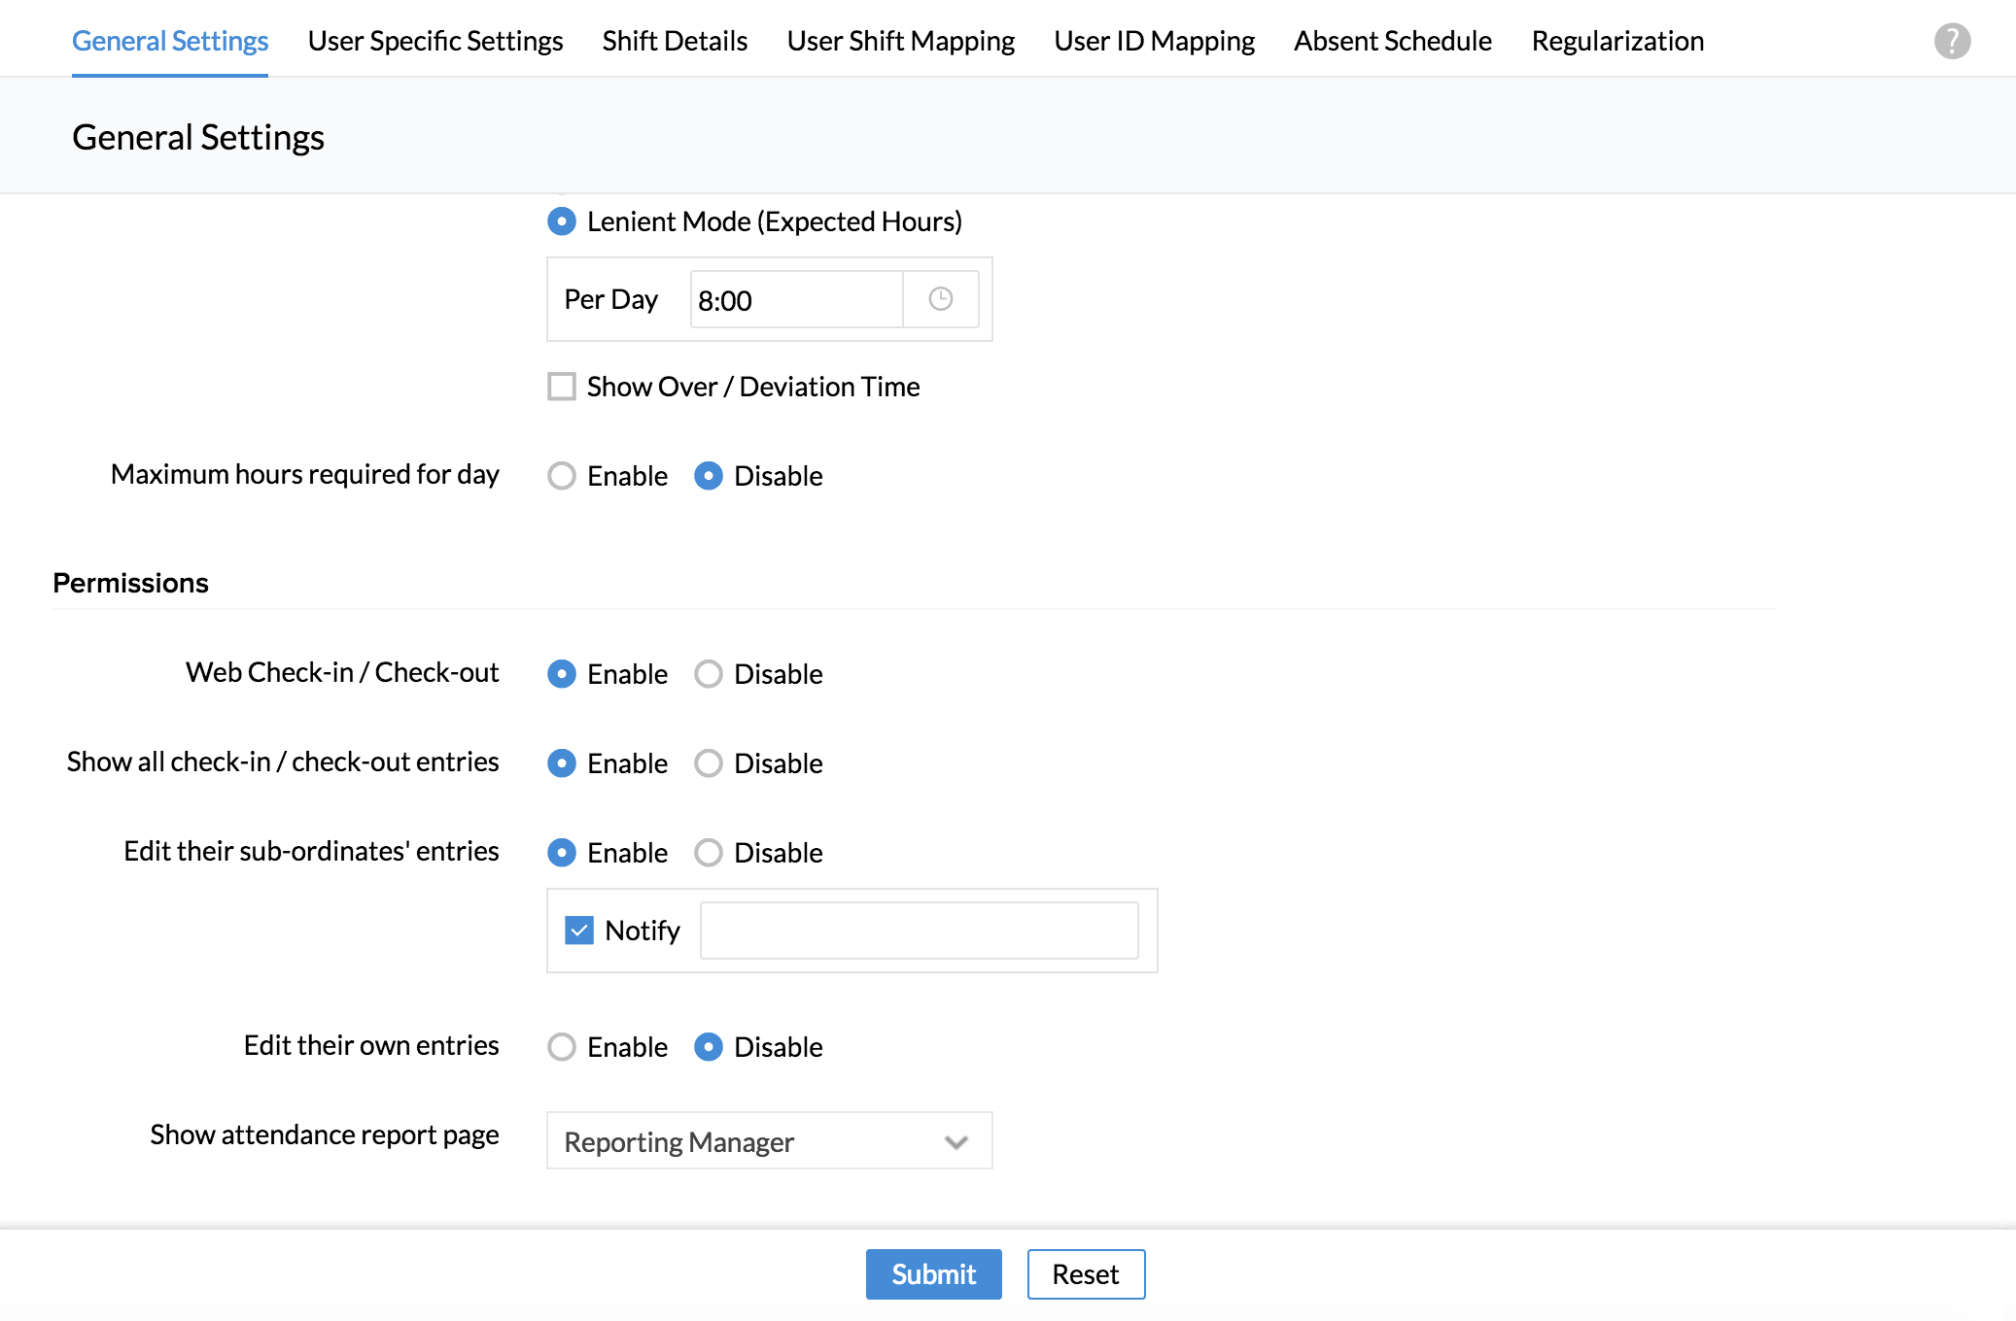Open the Regularization tab
The width and height of the screenshot is (2016, 1321).
click(x=1617, y=41)
